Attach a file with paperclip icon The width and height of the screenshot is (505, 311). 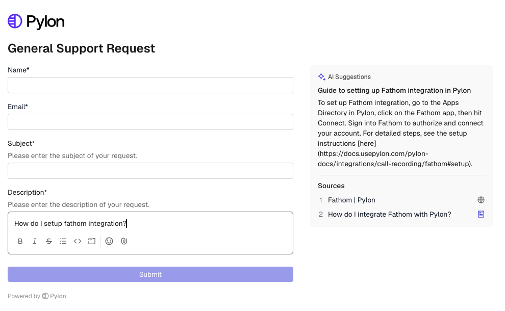pos(123,241)
